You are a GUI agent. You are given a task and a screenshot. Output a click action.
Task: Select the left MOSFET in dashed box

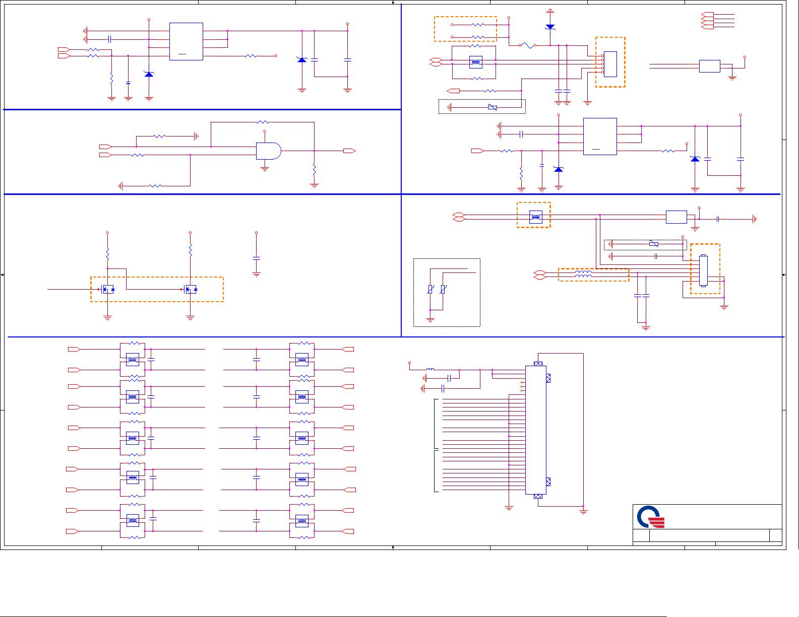pyautogui.click(x=108, y=289)
